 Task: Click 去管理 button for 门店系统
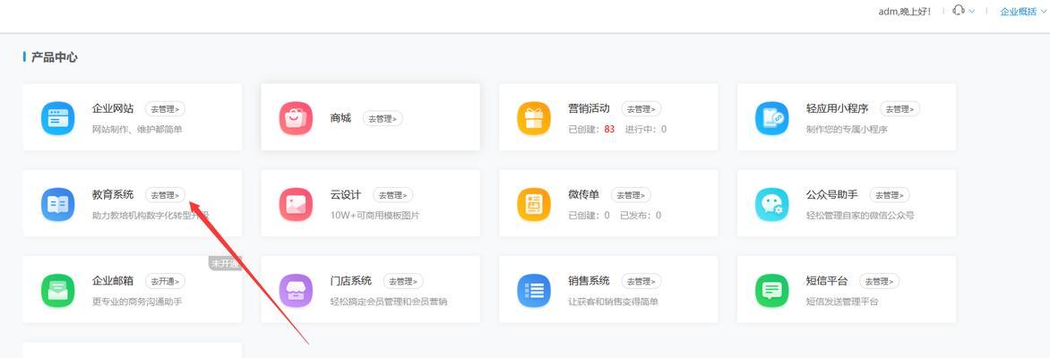(x=403, y=281)
